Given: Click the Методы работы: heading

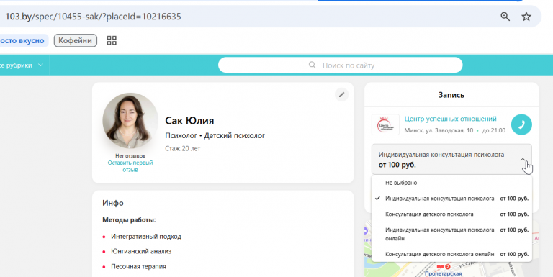Looking at the screenshot, I should coord(129,220).
